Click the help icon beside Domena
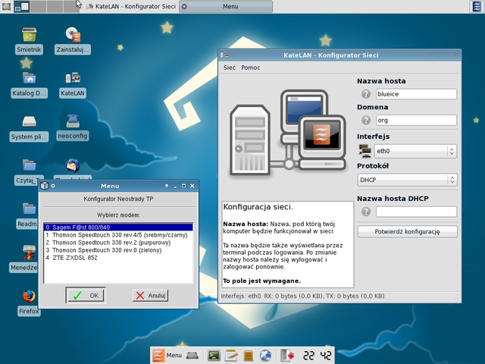This screenshot has height=364, width=485. click(366, 120)
